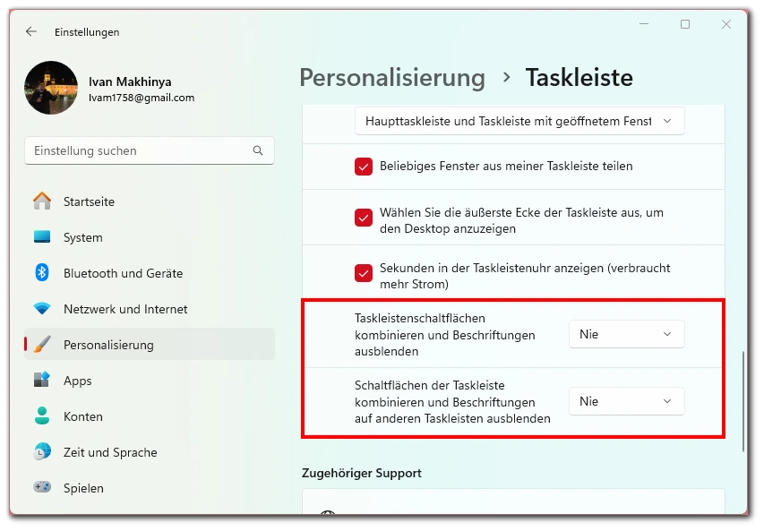The image size is (764, 531).
Task: Close the Einstellungen window
Action: [726, 24]
